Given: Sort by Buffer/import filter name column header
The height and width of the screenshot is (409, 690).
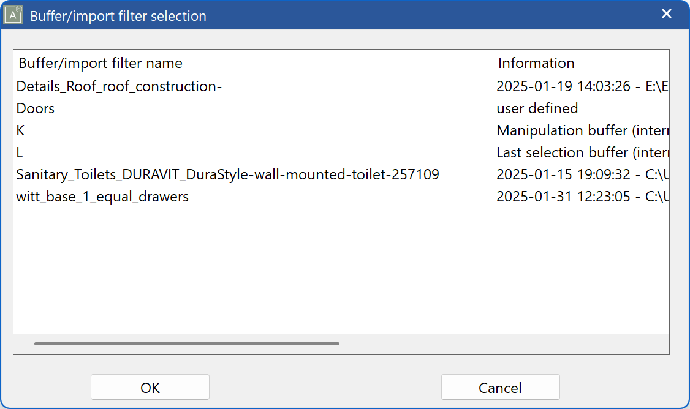Looking at the screenshot, I should tap(253, 63).
